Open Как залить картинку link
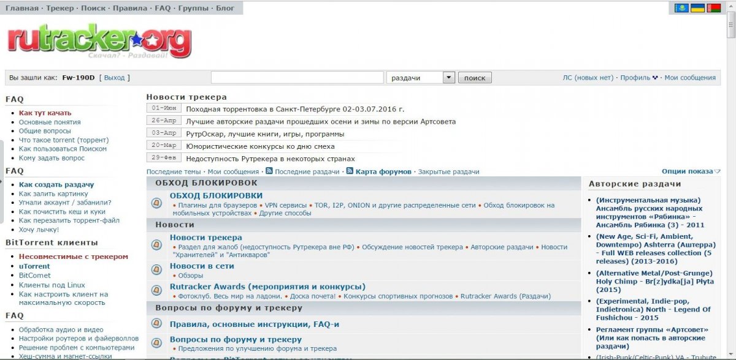This screenshot has height=360, width=736. point(53,193)
